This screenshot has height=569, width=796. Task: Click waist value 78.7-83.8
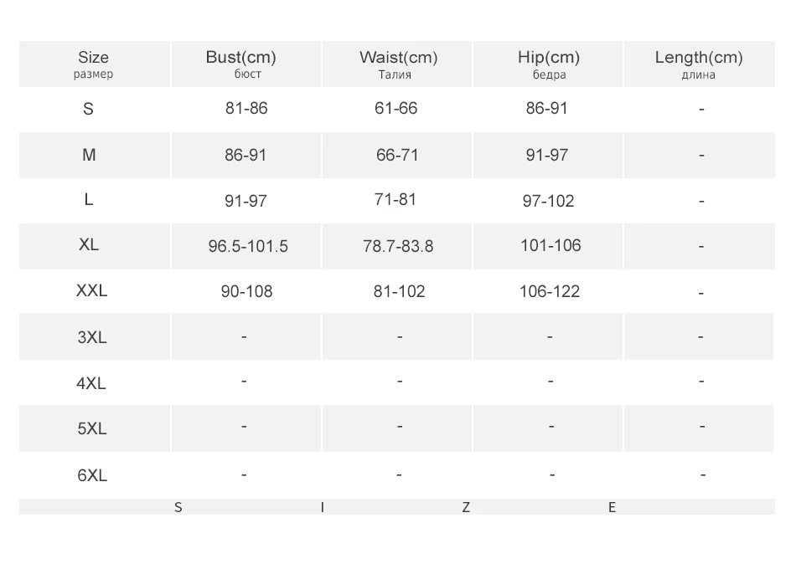[398, 246]
